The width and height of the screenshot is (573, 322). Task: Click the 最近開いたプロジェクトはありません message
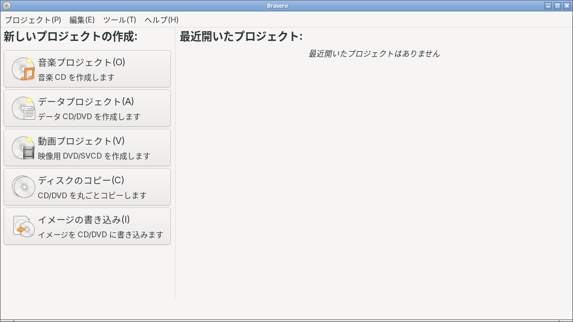pos(374,54)
